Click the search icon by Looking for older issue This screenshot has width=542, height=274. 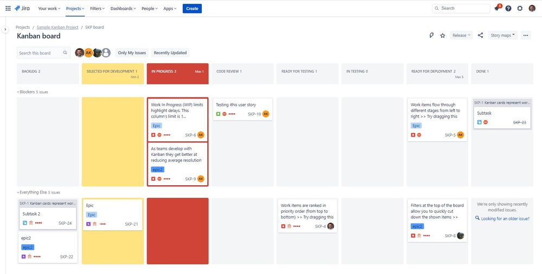(x=477, y=218)
